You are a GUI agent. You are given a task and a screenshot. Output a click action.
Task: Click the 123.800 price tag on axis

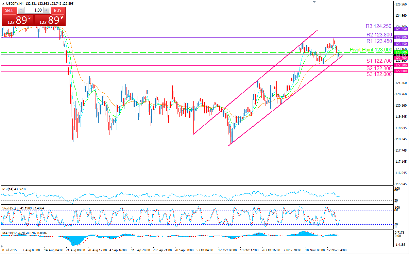coord(401,37)
